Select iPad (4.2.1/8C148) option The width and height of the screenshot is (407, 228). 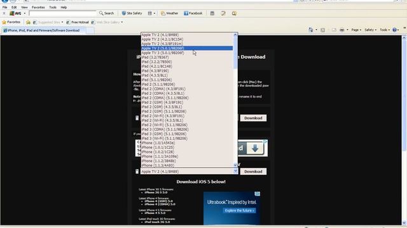point(187,66)
